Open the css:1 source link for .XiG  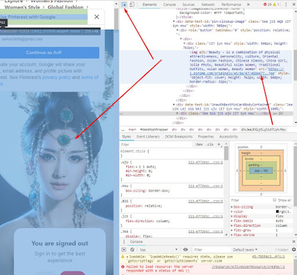click(206, 201)
